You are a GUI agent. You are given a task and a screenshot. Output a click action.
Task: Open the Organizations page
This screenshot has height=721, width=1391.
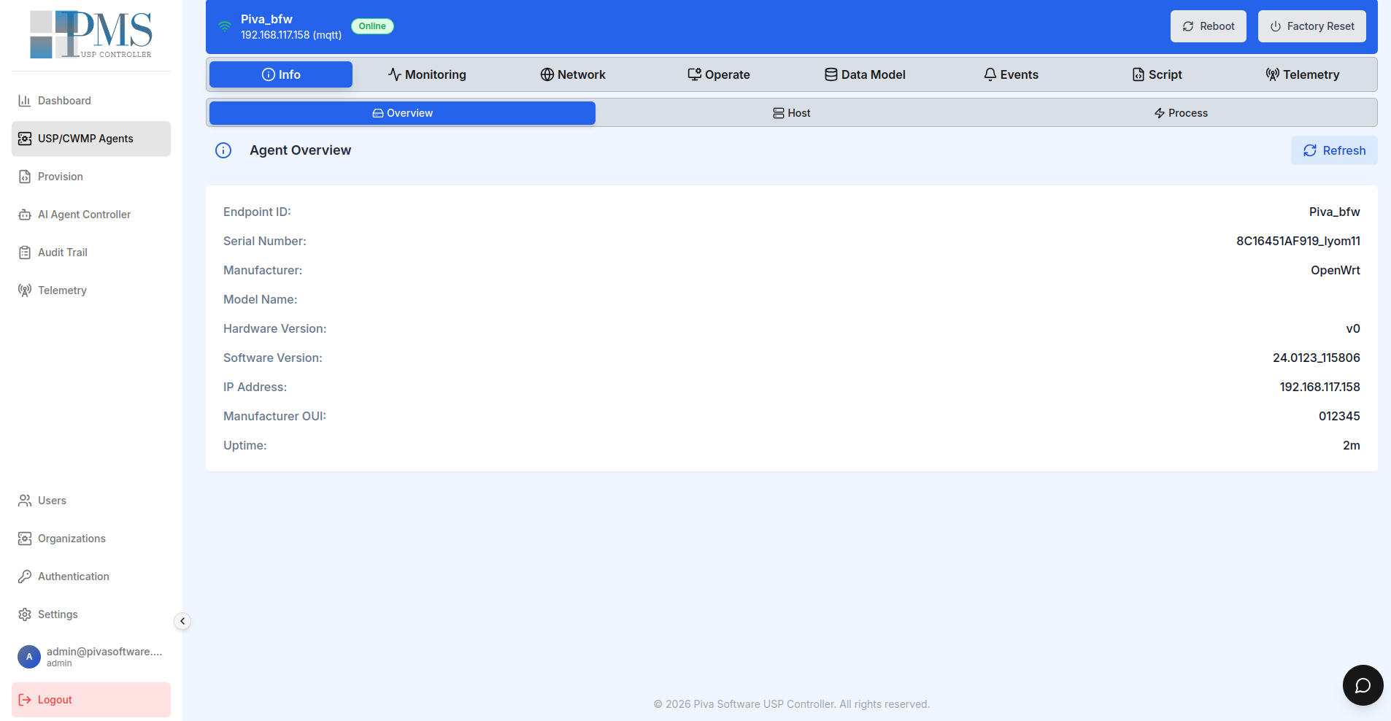click(x=91, y=539)
